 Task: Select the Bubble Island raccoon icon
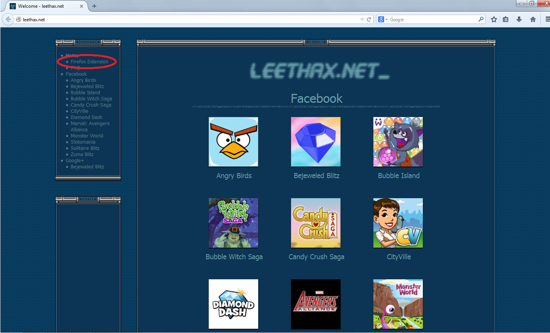pyautogui.click(x=398, y=142)
